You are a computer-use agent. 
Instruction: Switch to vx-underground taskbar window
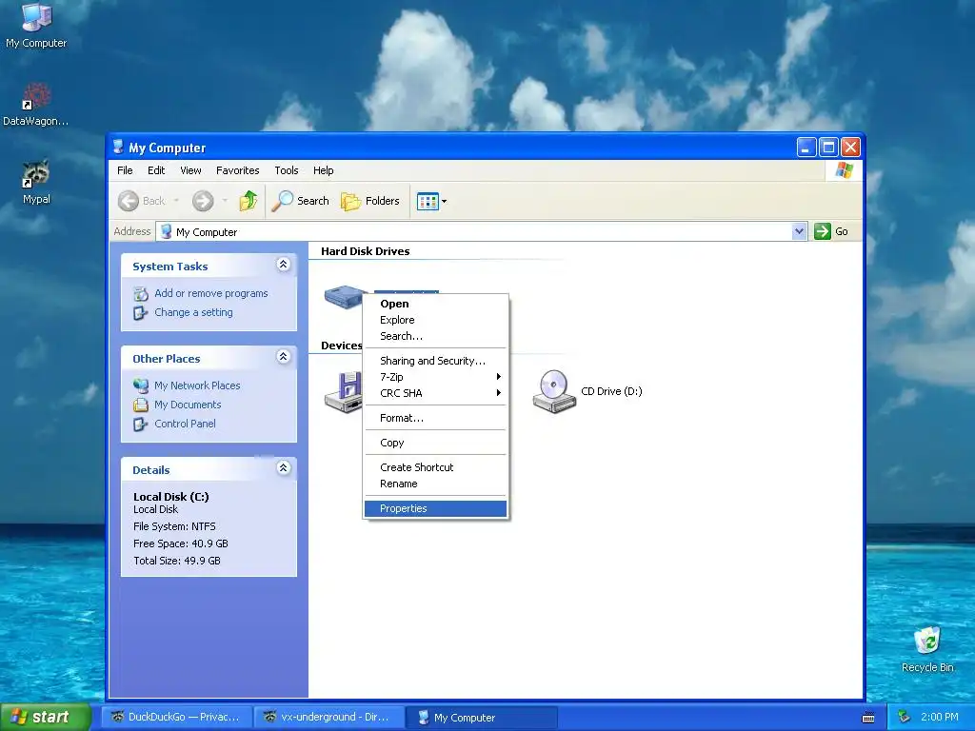[328, 717]
